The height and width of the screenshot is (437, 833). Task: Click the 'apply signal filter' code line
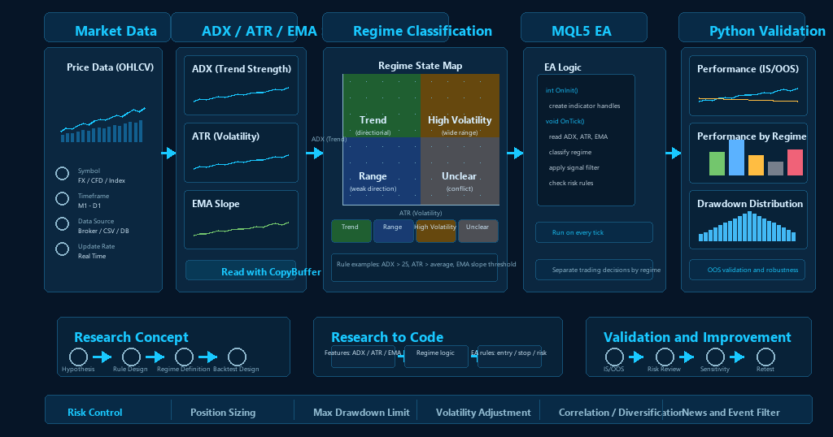point(574,167)
